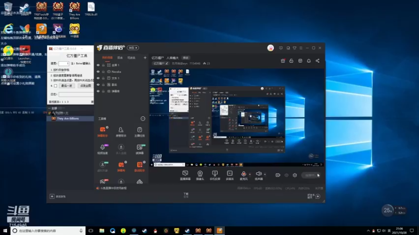Toggle the eye icon on the fourth source row
The width and height of the screenshot is (419, 235).
pos(98,85)
